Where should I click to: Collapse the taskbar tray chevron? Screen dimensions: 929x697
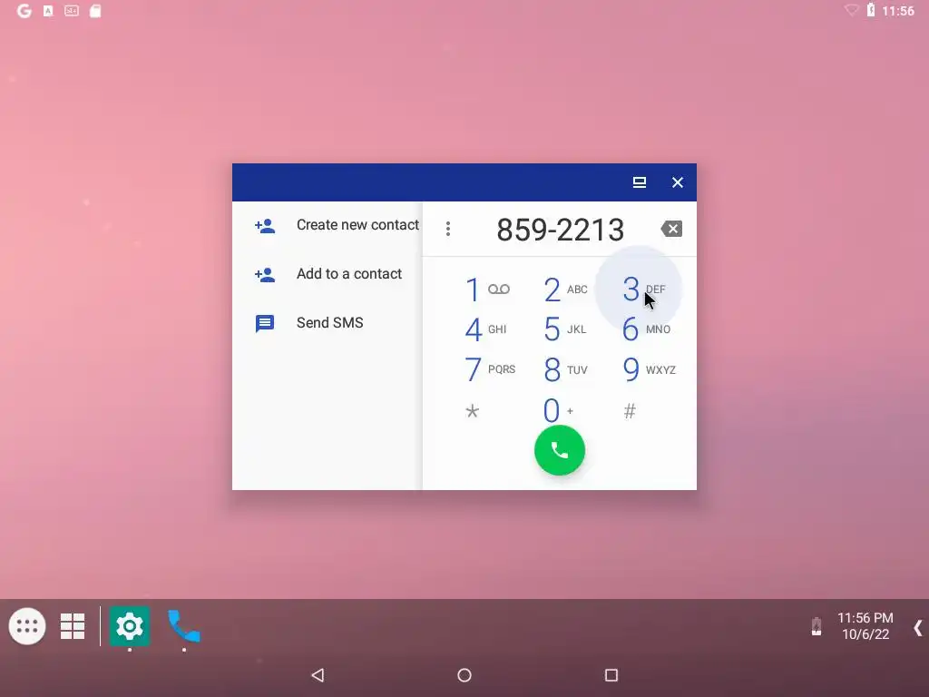(x=918, y=627)
